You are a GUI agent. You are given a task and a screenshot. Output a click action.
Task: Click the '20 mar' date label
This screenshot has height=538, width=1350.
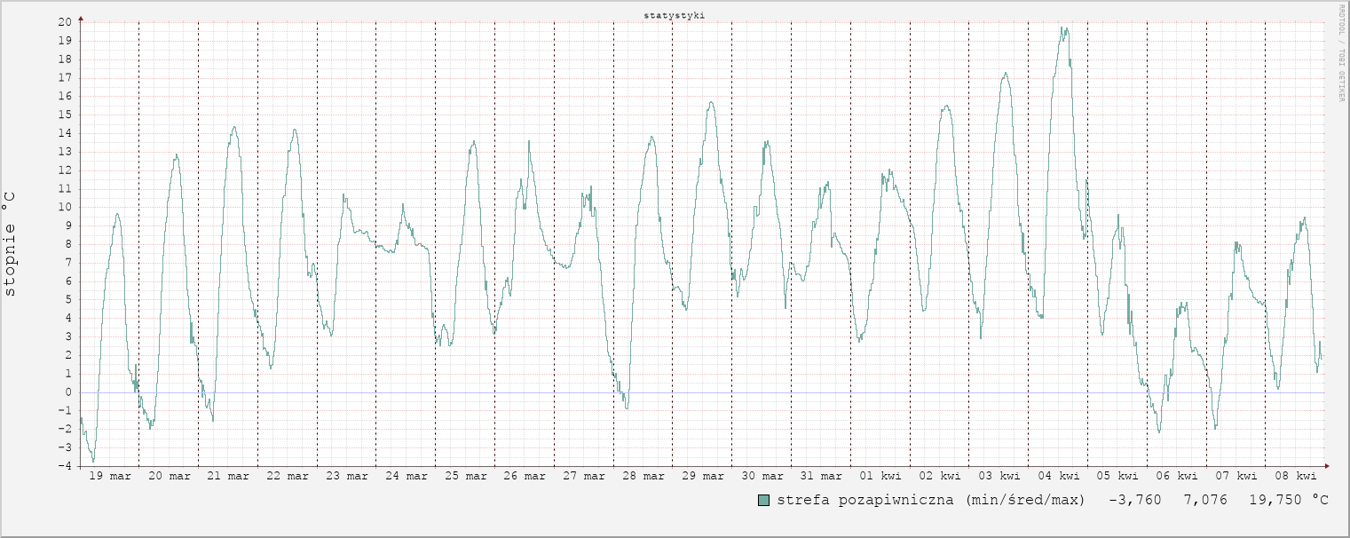click(x=170, y=476)
